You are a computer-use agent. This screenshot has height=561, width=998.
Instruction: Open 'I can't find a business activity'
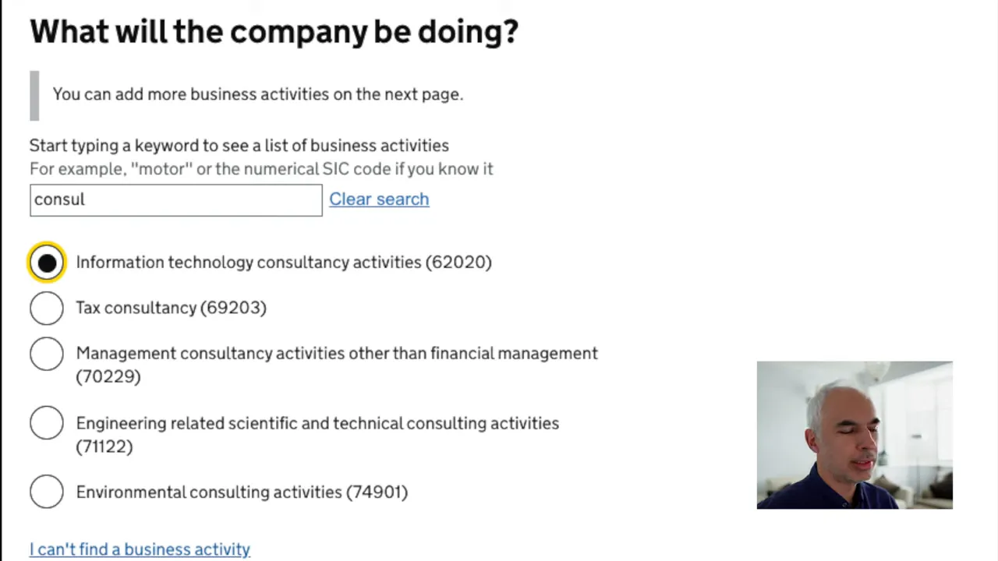click(x=140, y=549)
